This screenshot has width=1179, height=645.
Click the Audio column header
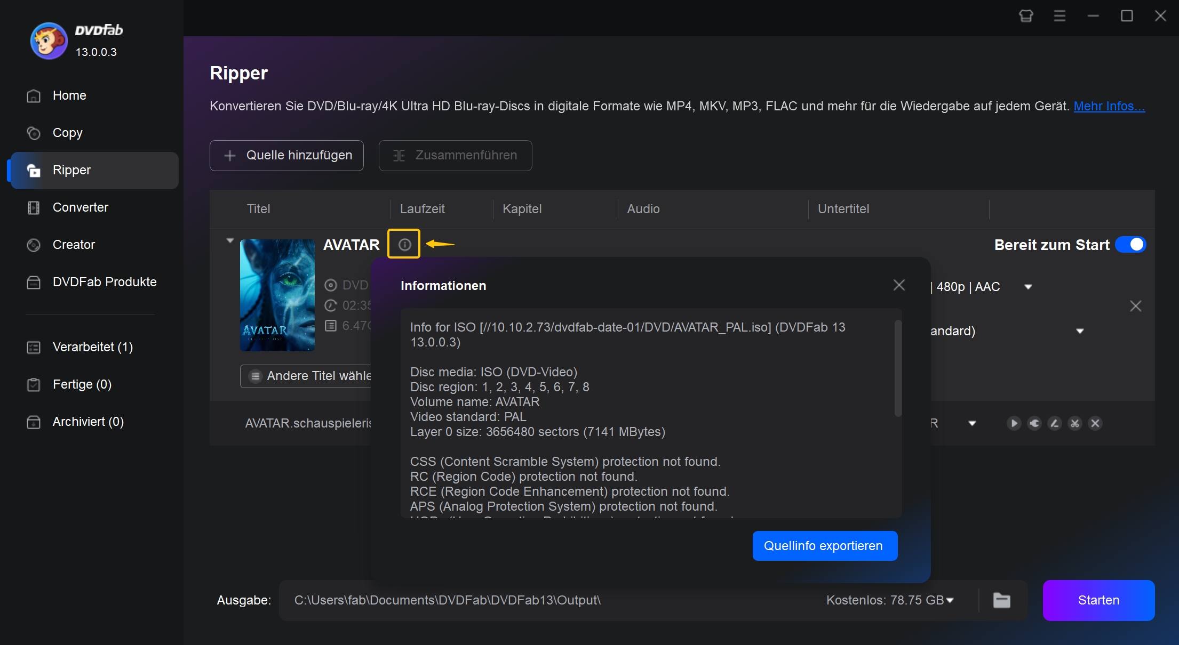[x=643, y=209]
